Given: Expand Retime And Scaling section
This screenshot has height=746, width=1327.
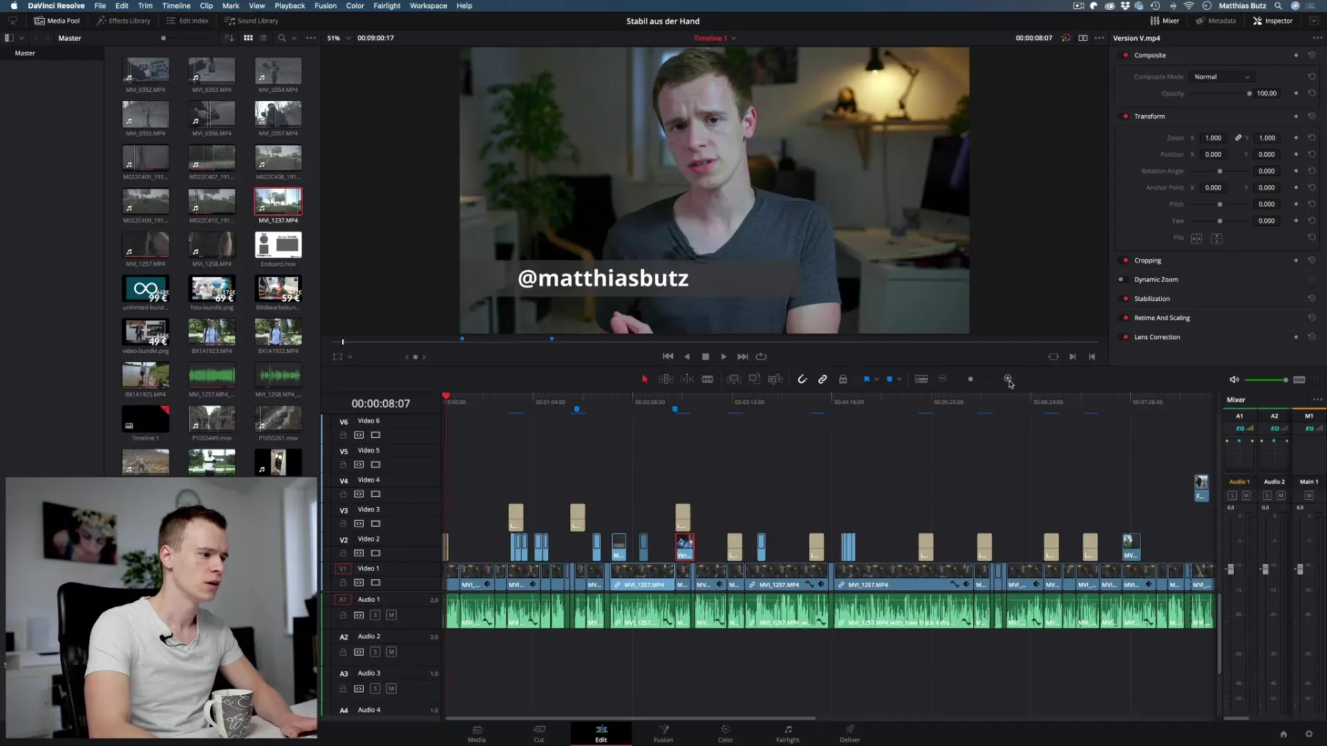Looking at the screenshot, I should 1162,318.
